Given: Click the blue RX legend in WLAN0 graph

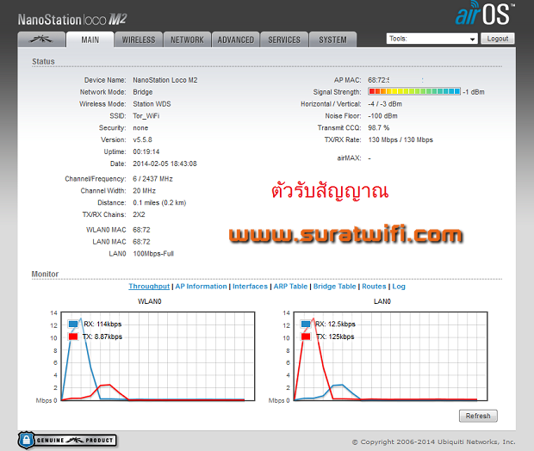Looking at the screenshot, I should (73, 324).
